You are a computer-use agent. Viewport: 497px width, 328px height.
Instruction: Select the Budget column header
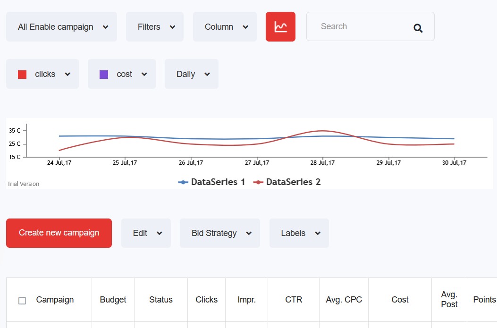coord(113,300)
